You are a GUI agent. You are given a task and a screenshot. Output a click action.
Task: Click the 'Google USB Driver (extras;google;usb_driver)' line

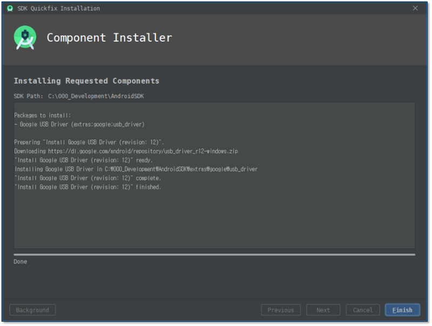click(x=79, y=125)
